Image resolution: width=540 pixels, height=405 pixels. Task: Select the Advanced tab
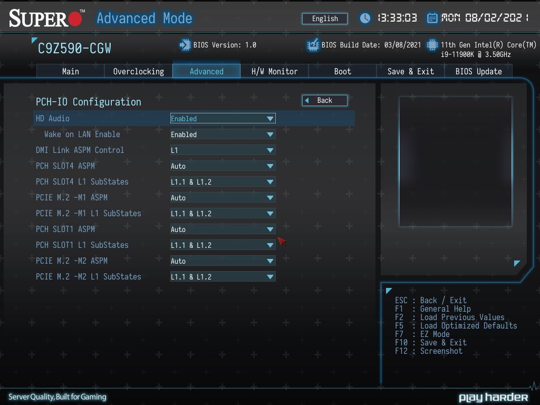[x=207, y=71]
